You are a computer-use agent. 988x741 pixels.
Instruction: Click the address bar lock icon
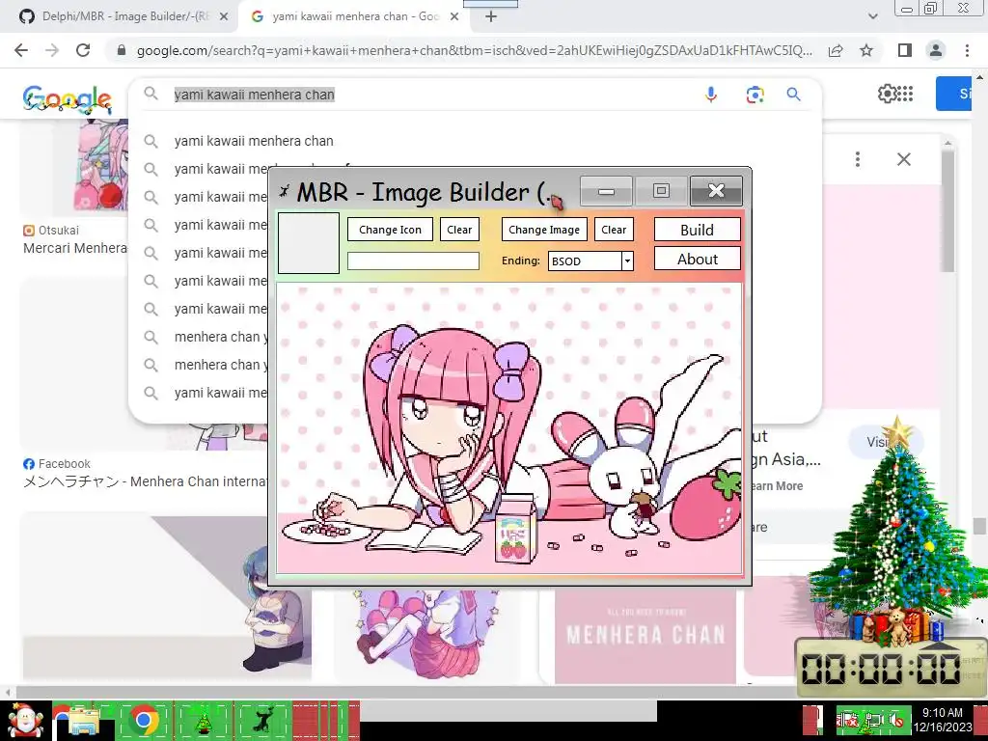coord(122,50)
